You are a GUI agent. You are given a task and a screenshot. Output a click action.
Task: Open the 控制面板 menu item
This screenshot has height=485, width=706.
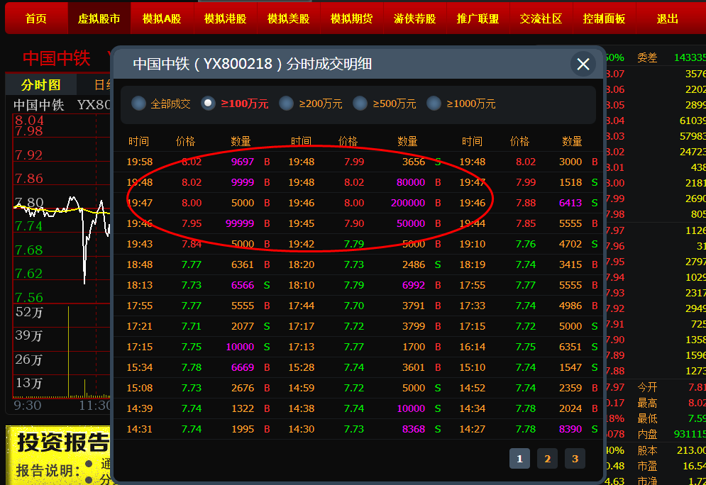pyautogui.click(x=604, y=18)
